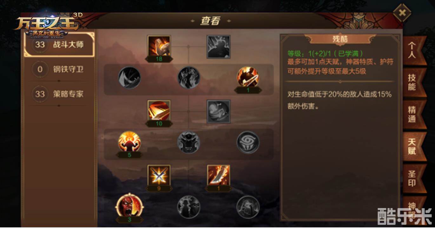The width and height of the screenshot is (435, 228).
Task: Switch to the 技能 side tab
Action: (x=413, y=82)
